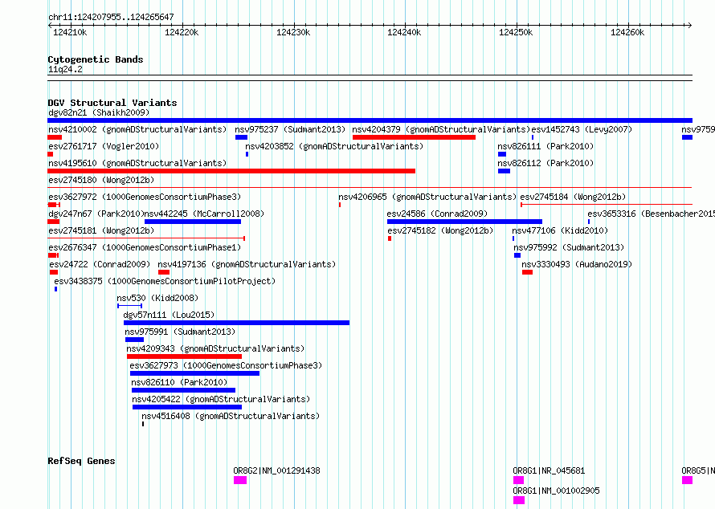This screenshot has height=509, width=715.
Task: Click the nsv4209343 red variant bar
Action: pyautogui.click(x=184, y=356)
